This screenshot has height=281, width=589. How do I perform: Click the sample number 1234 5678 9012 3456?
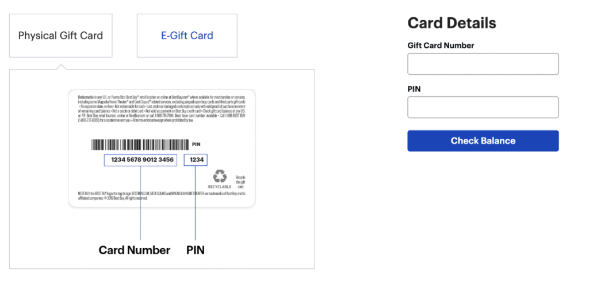[x=140, y=160]
